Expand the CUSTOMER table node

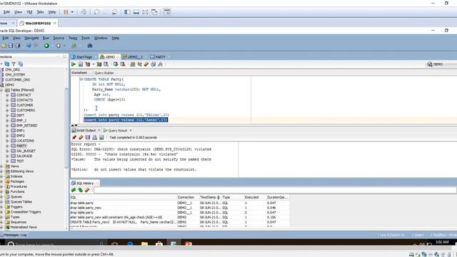click(x=7, y=105)
